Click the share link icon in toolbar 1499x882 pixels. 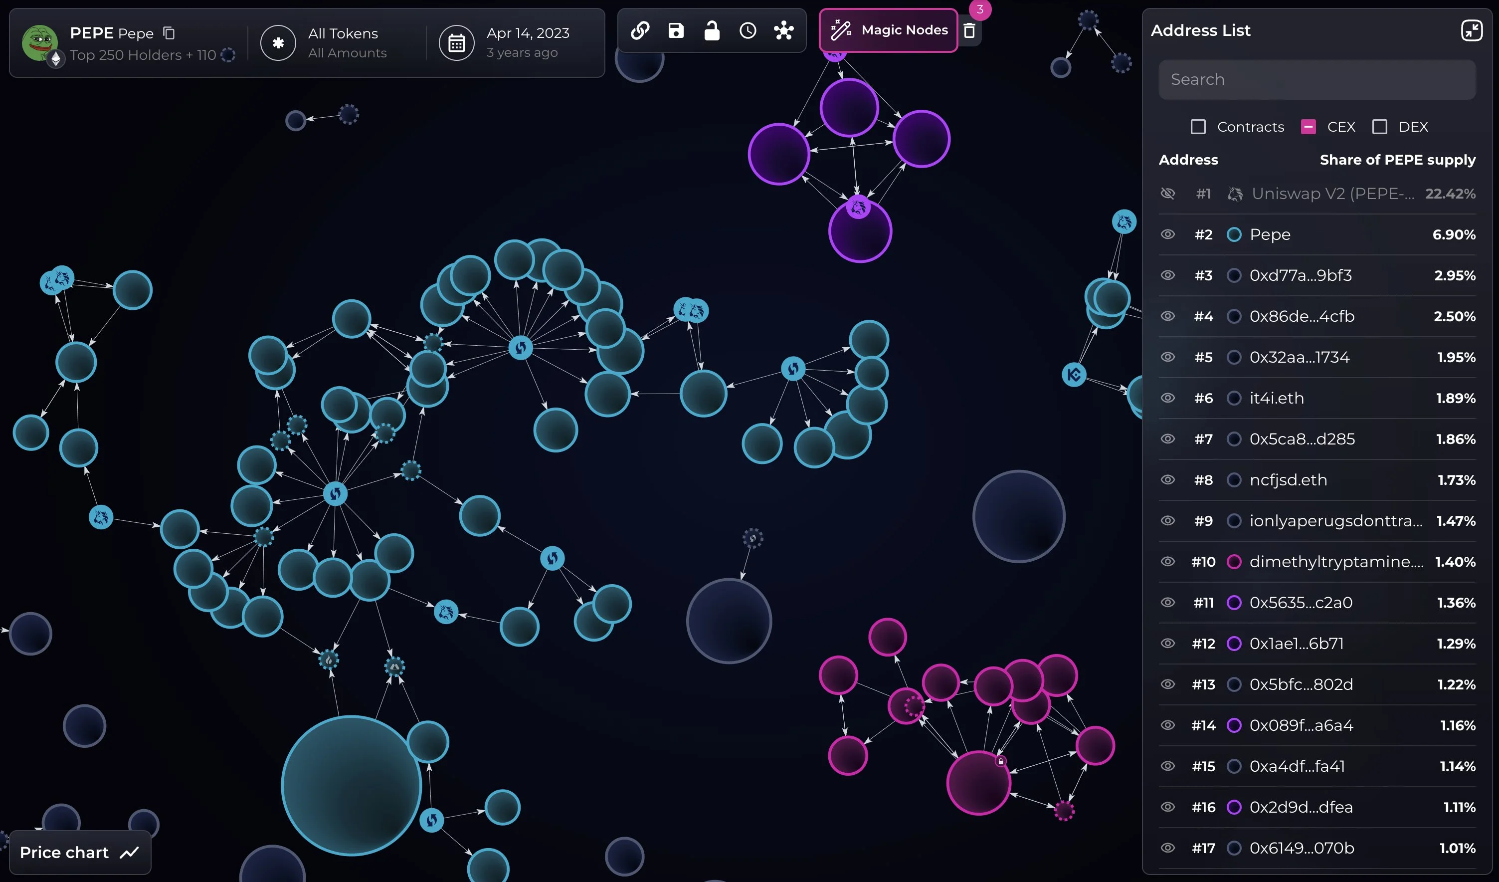(x=640, y=30)
